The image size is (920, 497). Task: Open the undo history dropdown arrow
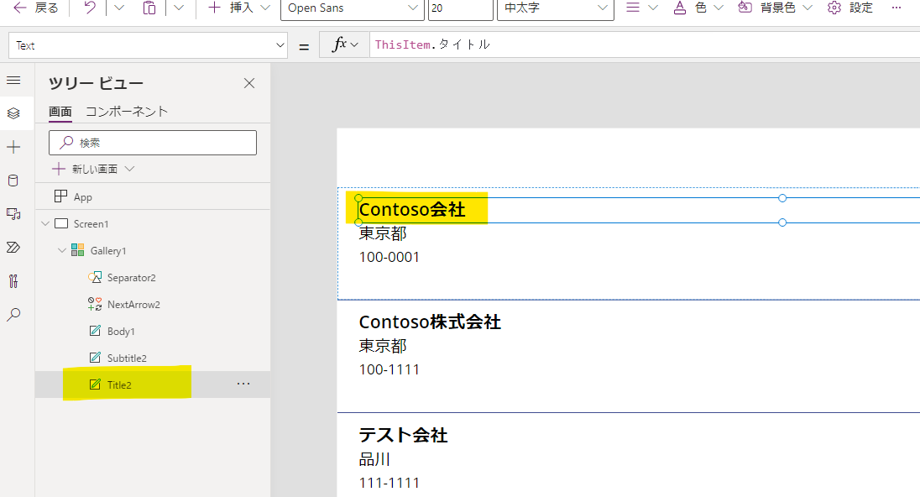[119, 8]
